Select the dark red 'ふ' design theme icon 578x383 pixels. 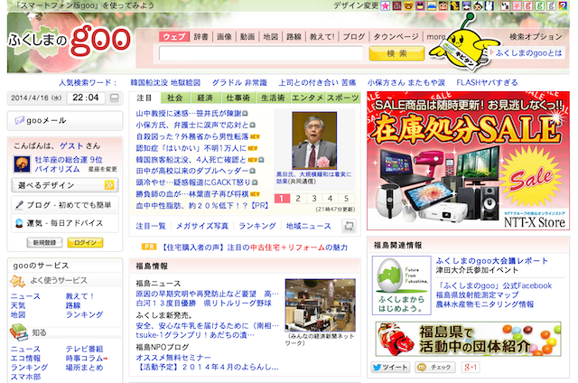[397, 5]
